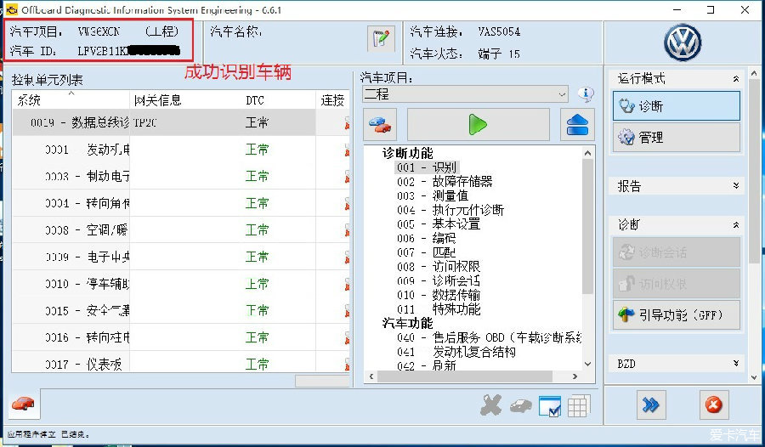Viewport: 765px width, 447px height.
Task: Sort by 系统 column header
Action: pyautogui.click(x=71, y=100)
